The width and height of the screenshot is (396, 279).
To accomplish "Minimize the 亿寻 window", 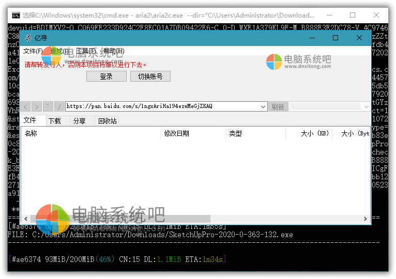I will (312, 38).
